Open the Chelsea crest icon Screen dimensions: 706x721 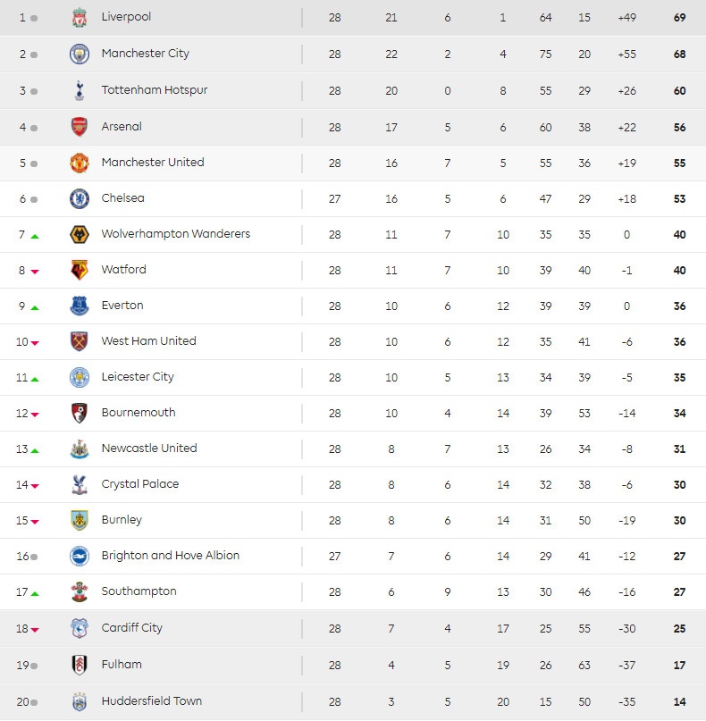tap(80, 198)
